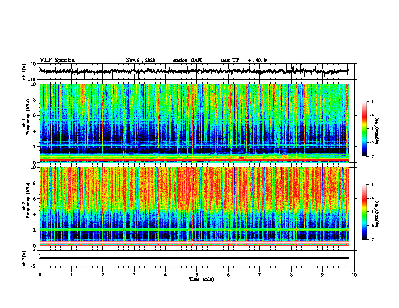This screenshot has height=308, width=399.
Task: Click the ch.1 voltage waveform trace
Action: (x=194, y=71)
